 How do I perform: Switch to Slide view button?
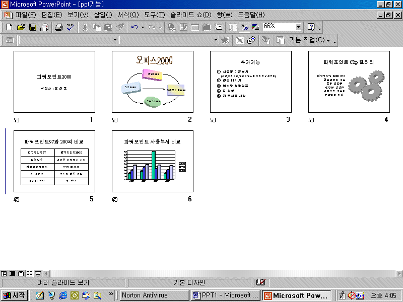[x=21, y=274]
